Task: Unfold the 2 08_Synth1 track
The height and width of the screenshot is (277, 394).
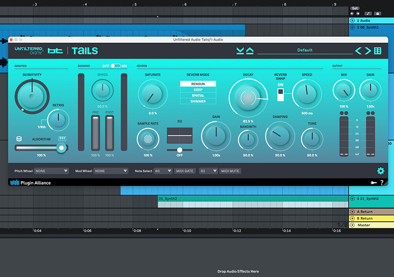Action: click(352, 27)
